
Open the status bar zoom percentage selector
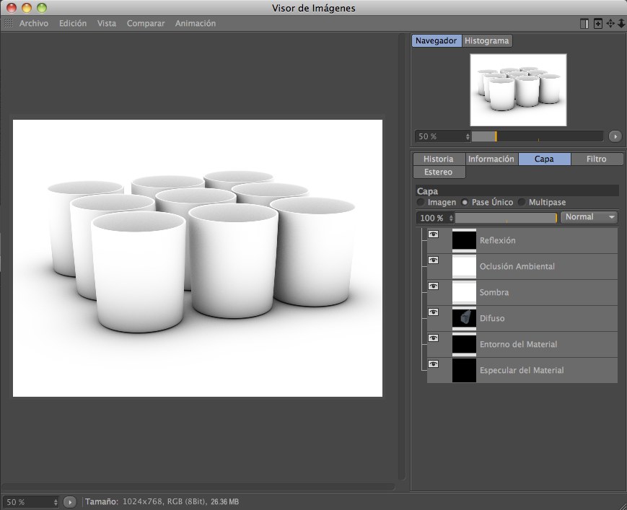point(31,501)
